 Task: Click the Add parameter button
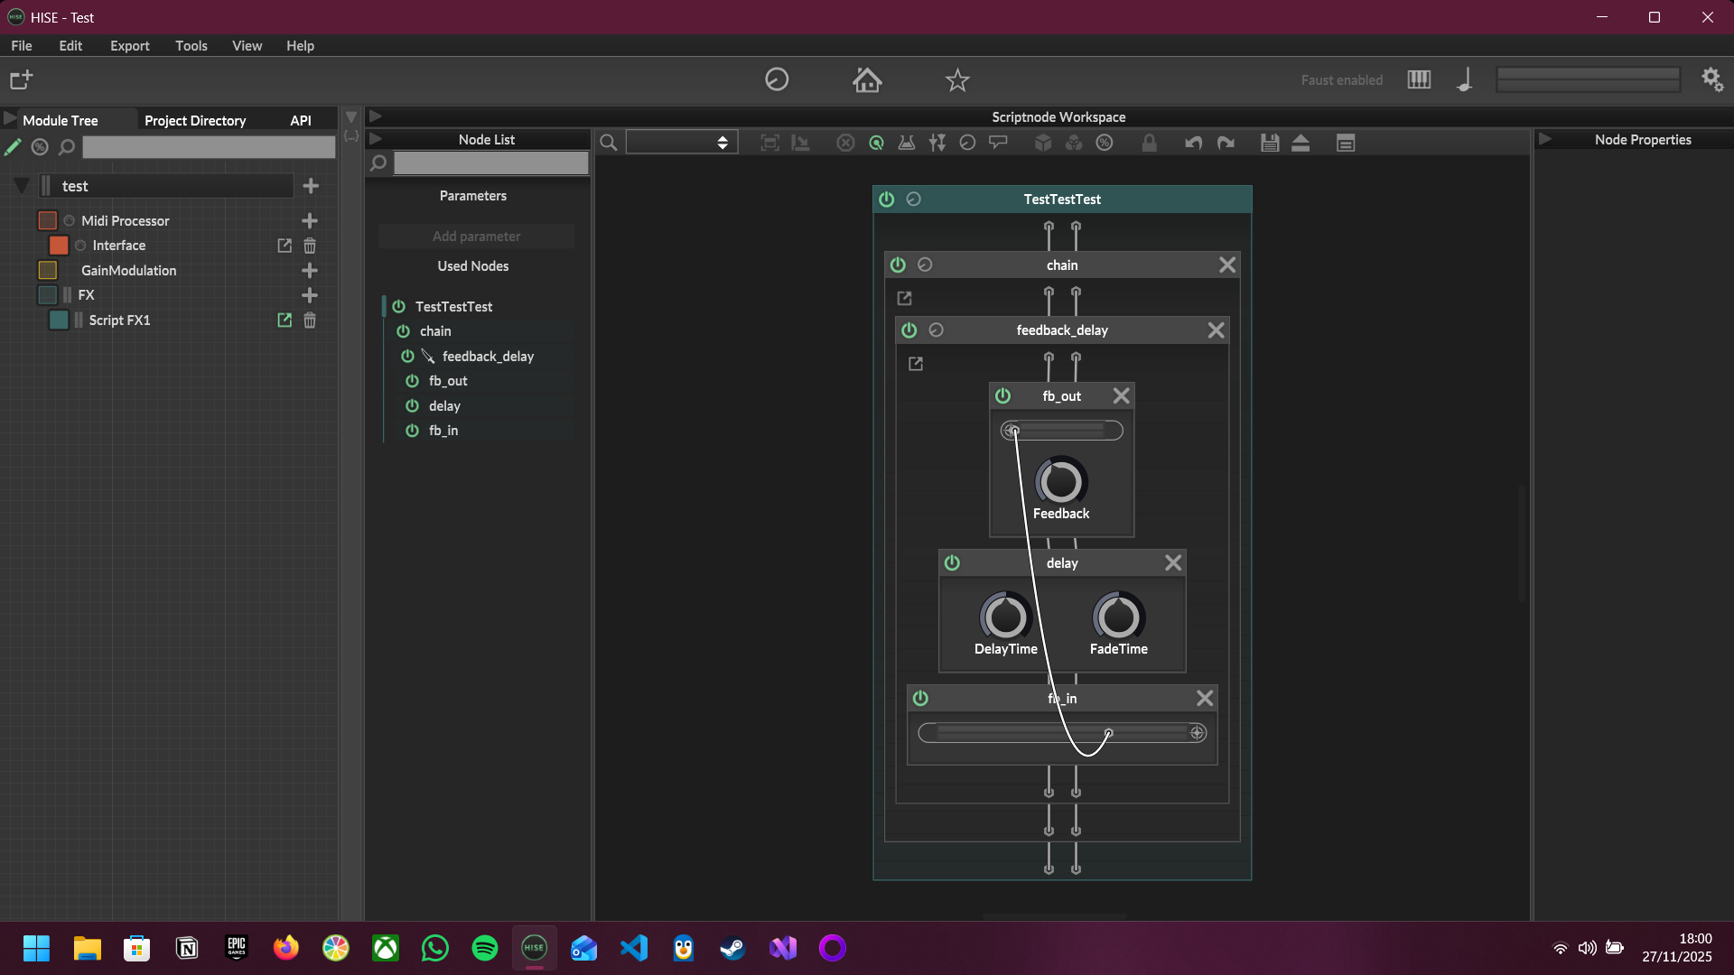point(476,237)
